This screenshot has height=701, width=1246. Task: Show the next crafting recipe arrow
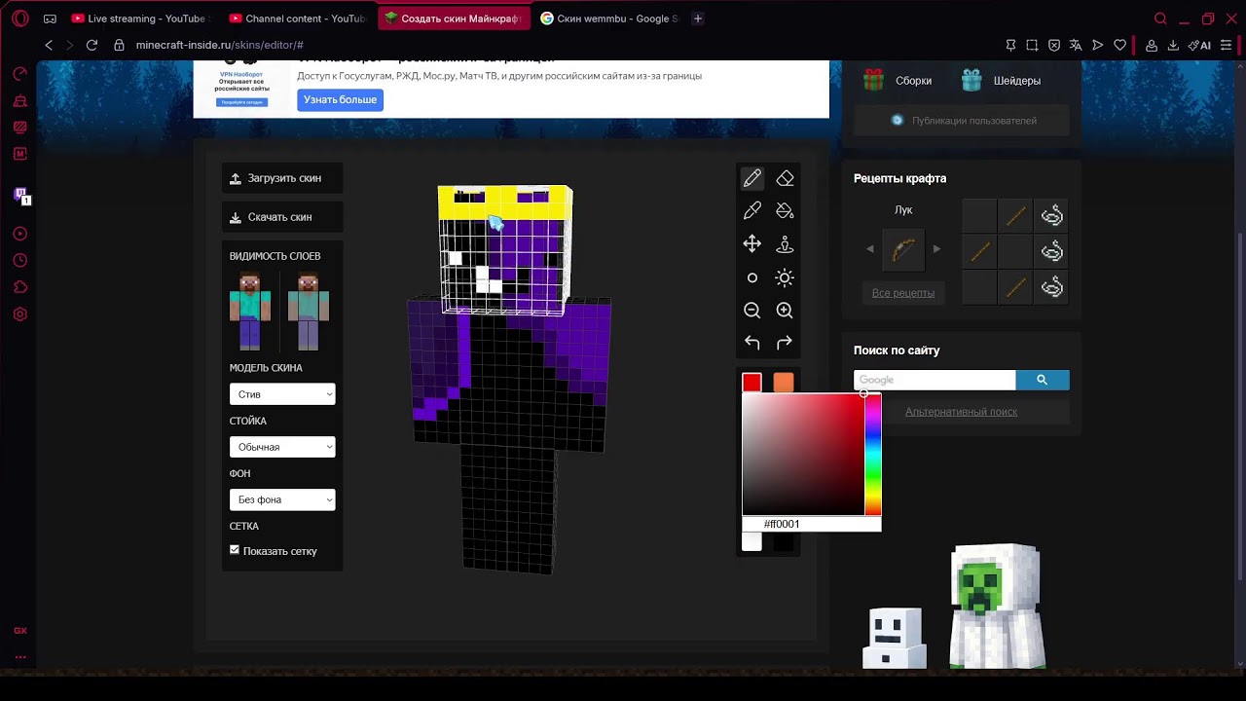coord(936,249)
